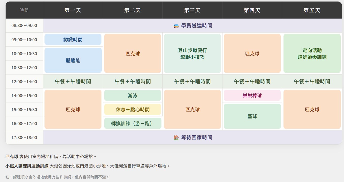Viewport: 344px width, 182px height.
Task: Click the house icon beside 等待回家時間
Action: click(x=176, y=138)
